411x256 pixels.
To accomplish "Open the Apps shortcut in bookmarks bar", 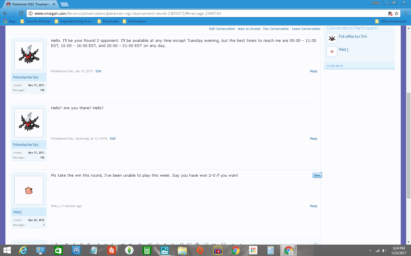I will coord(10,21).
